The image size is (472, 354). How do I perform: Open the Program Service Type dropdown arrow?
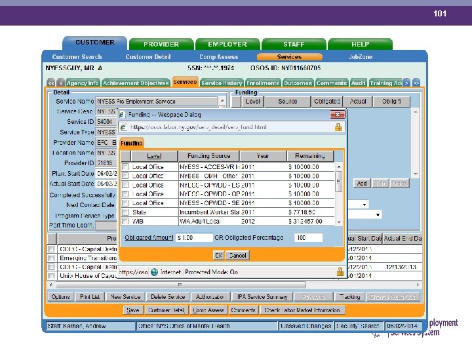point(378,214)
